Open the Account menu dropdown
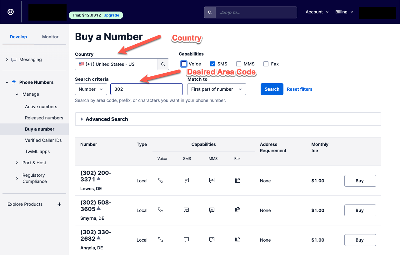Screen dimensions: 400x255 point(317,12)
